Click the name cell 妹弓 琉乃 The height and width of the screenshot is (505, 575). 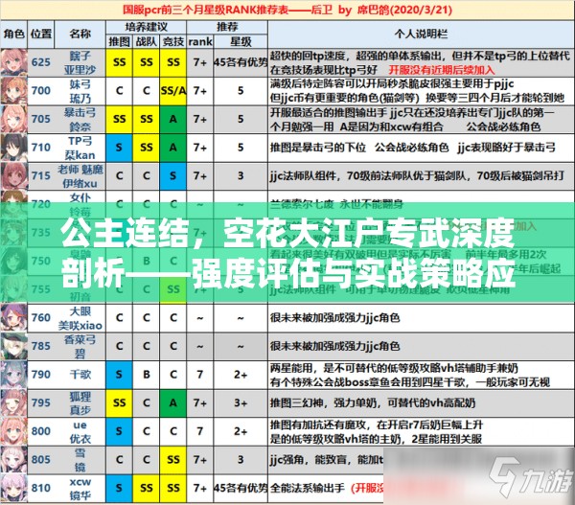point(80,91)
